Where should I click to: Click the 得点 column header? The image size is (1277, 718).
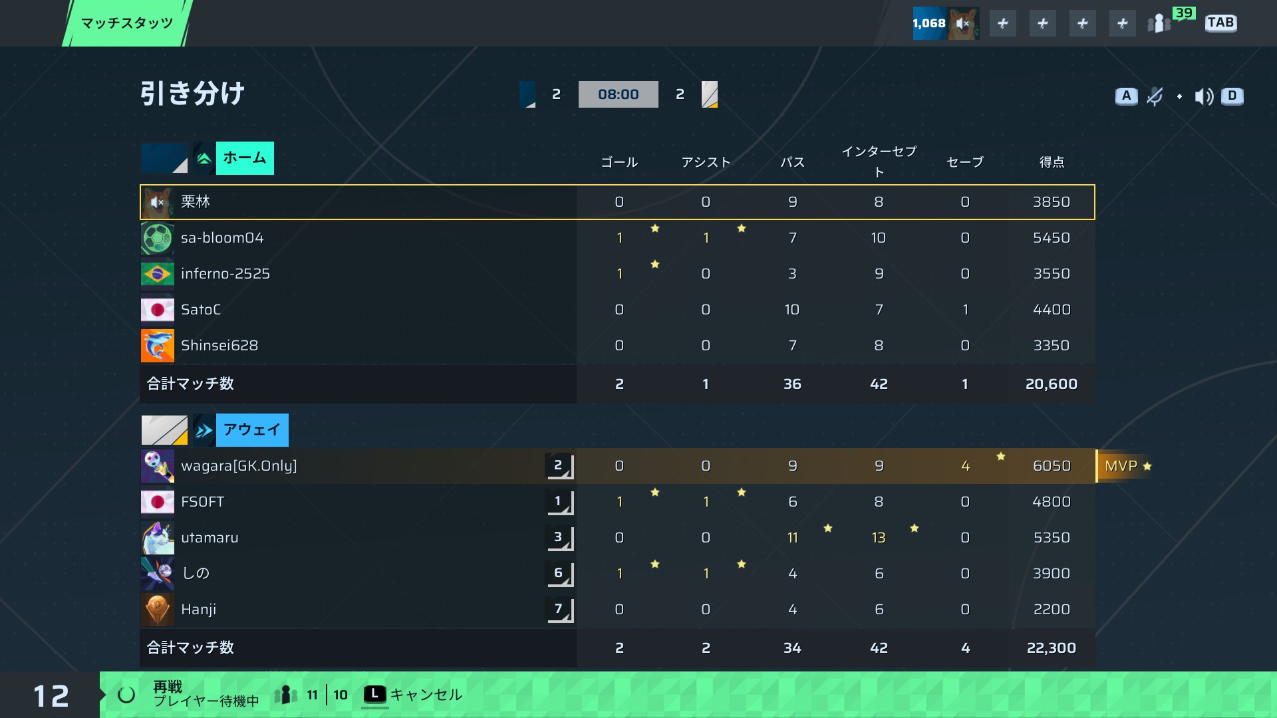pyautogui.click(x=1052, y=162)
